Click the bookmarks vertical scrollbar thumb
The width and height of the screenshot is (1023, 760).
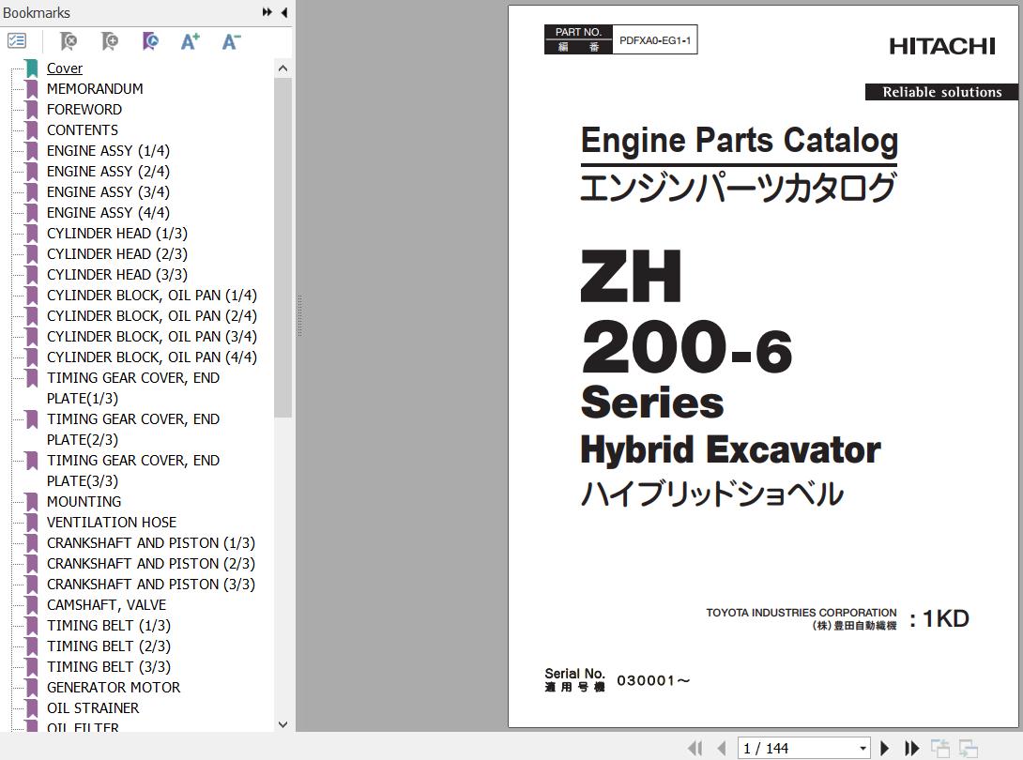pyautogui.click(x=282, y=248)
